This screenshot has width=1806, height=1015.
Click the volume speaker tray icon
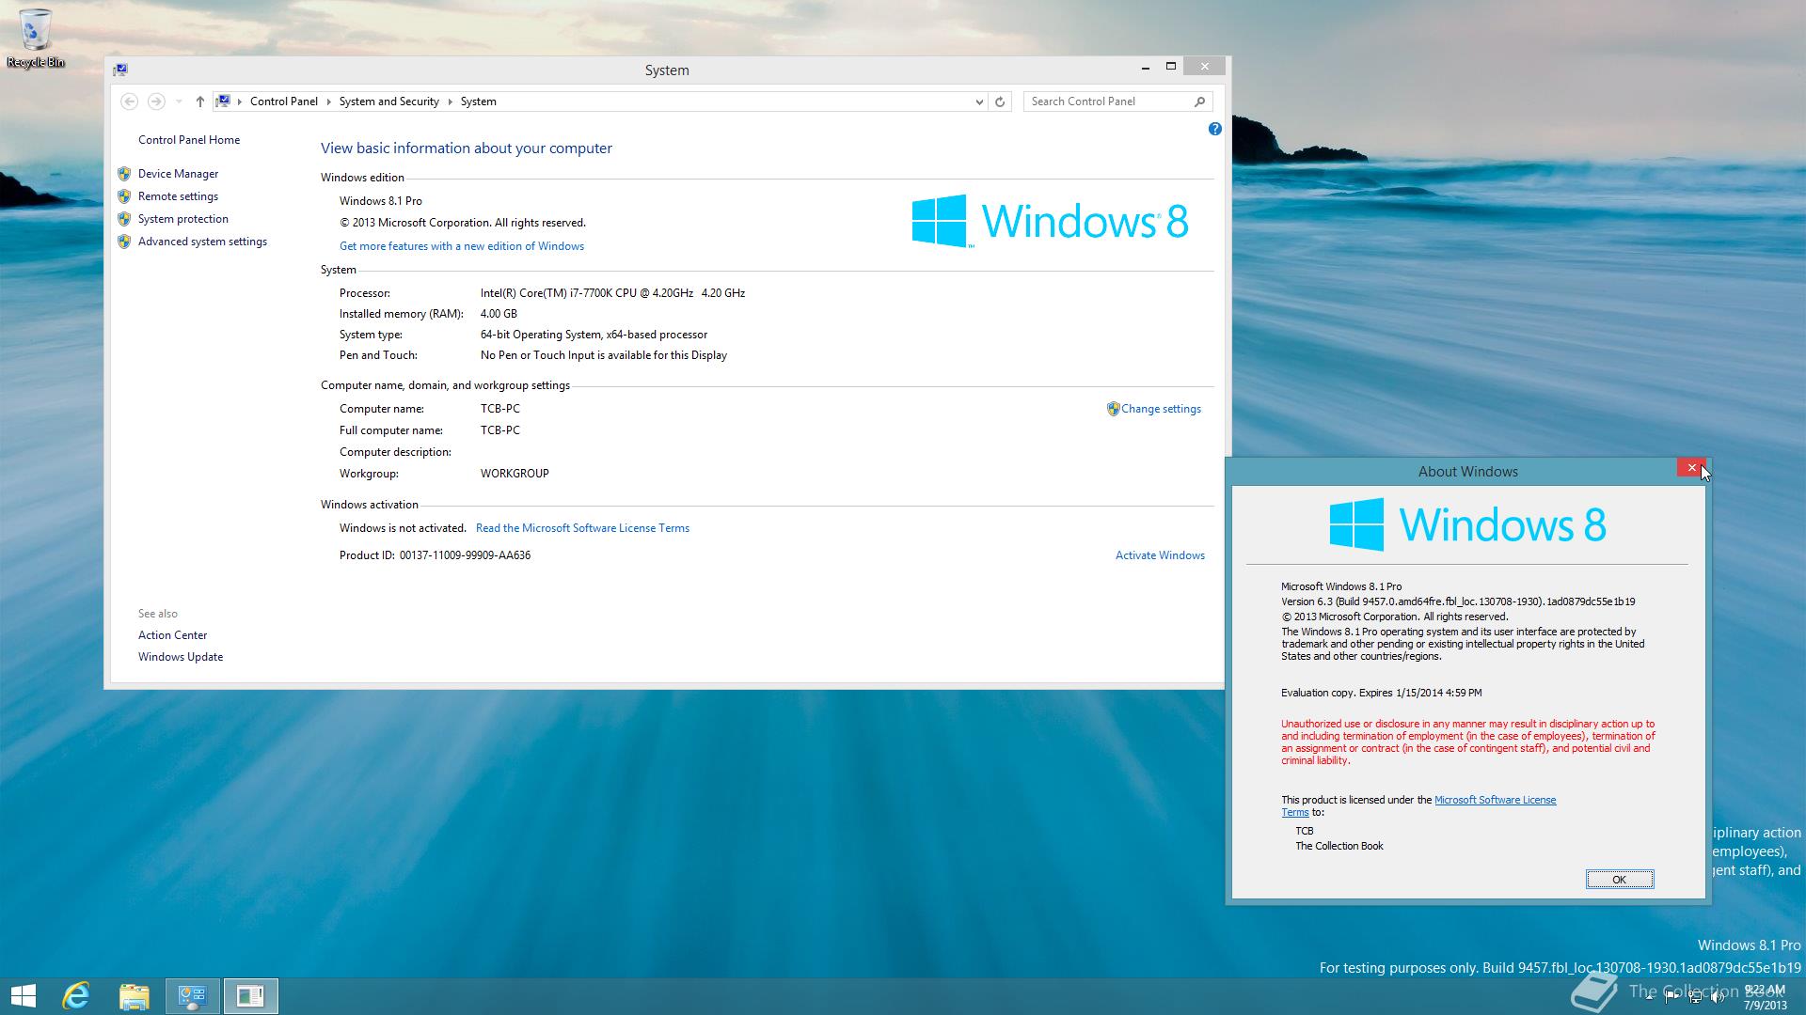point(1718,997)
